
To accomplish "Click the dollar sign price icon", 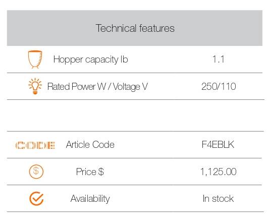I will point(36,172).
